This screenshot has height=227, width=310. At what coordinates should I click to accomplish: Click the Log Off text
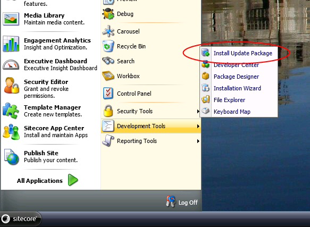point(188,203)
